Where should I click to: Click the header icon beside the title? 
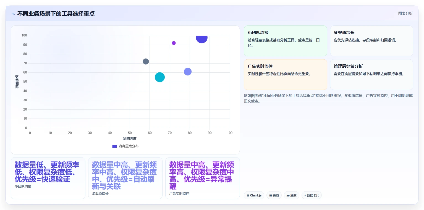click(13, 14)
